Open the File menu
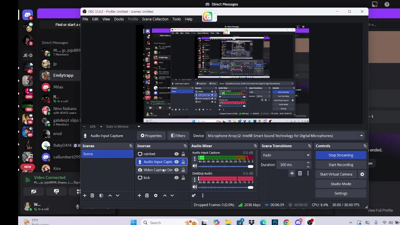The image size is (400, 225). 85,19
